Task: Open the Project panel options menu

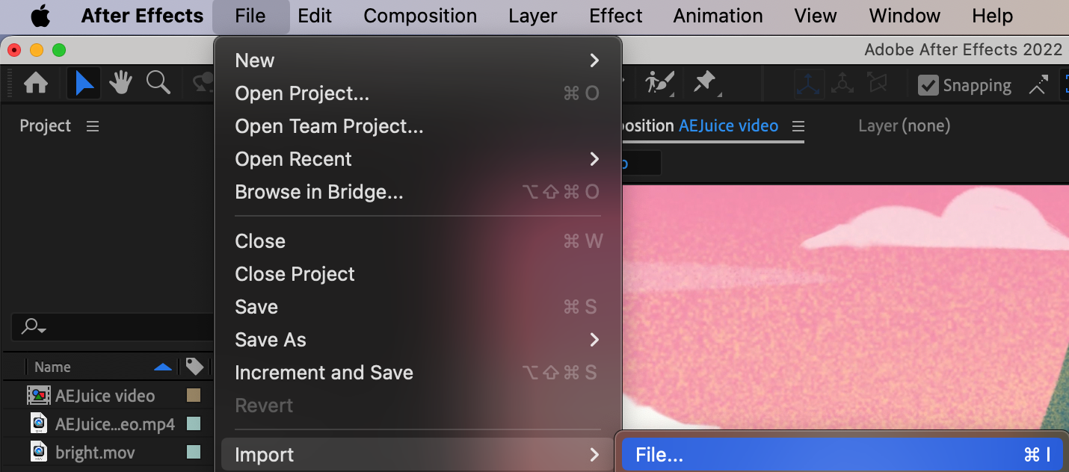Action: pyautogui.click(x=93, y=126)
